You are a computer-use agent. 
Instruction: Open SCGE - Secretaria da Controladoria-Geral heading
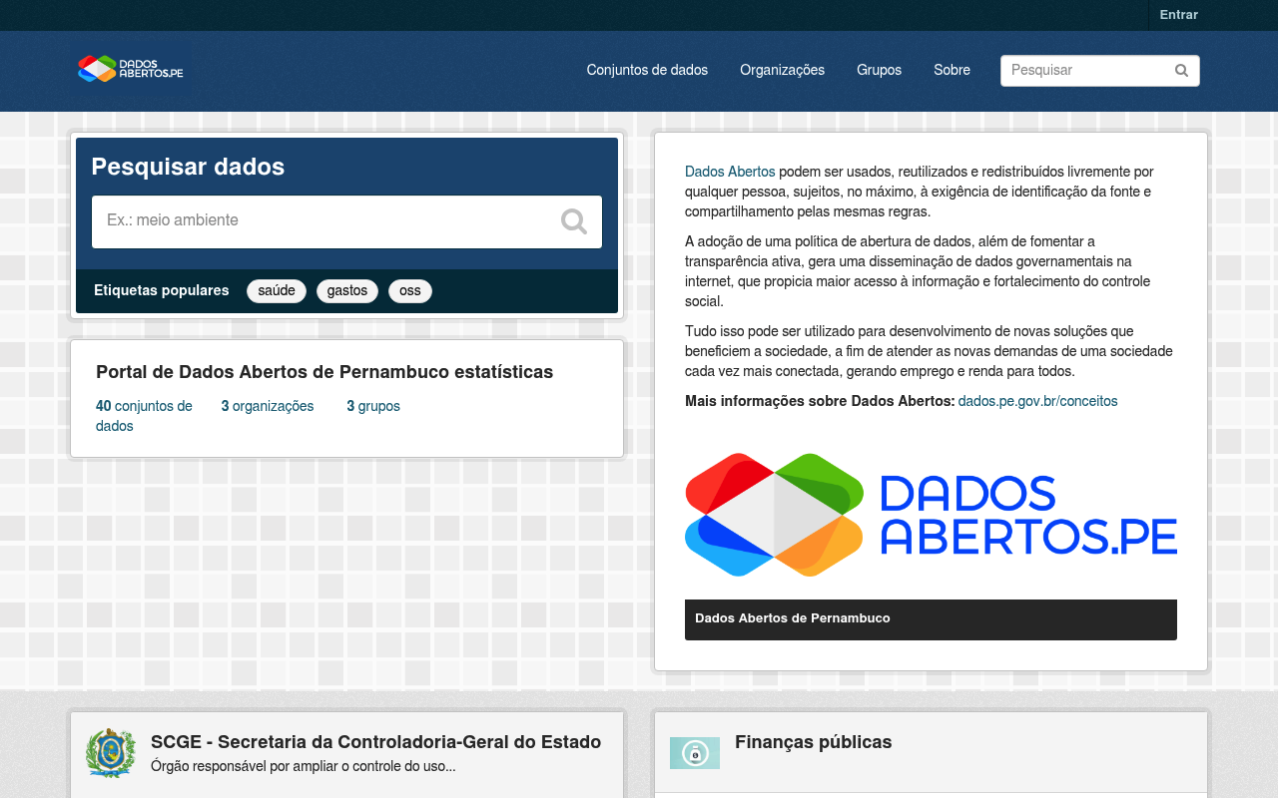point(375,742)
